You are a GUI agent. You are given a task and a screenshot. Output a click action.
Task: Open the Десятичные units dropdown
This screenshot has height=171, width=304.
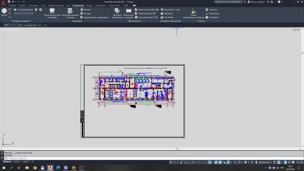pyautogui.click(x=265, y=162)
